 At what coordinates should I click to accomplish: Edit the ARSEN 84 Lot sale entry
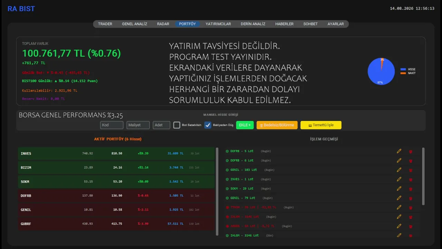(399, 226)
